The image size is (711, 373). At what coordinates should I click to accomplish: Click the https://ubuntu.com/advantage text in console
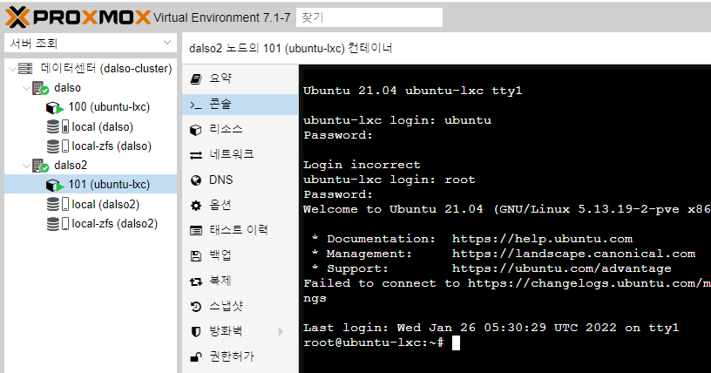tap(562, 268)
